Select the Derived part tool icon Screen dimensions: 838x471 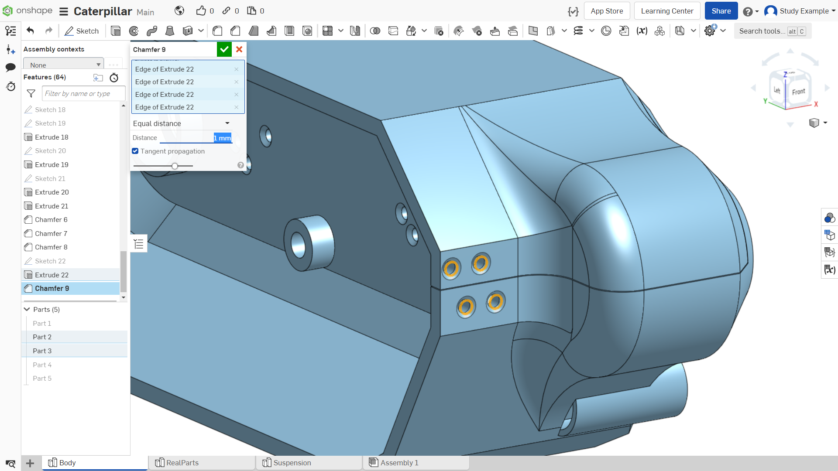tap(624, 31)
